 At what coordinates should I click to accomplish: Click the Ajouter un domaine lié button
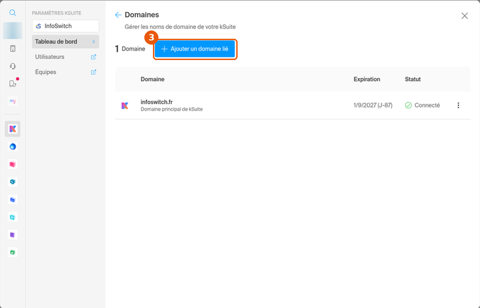[x=195, y=49]
